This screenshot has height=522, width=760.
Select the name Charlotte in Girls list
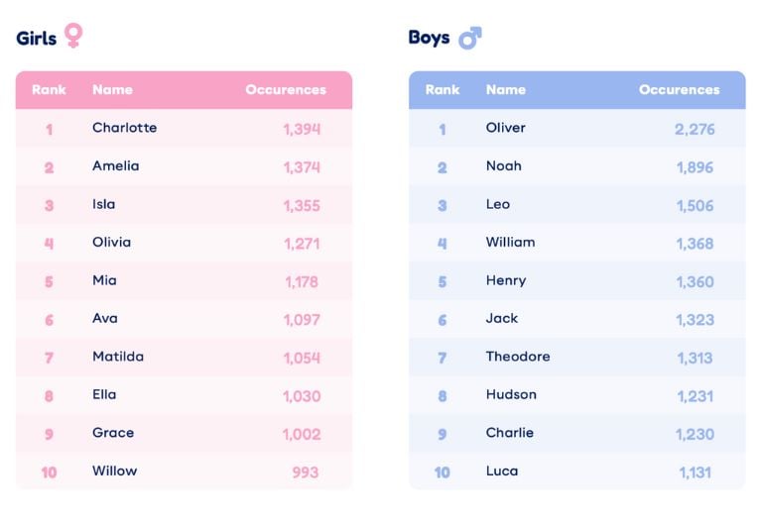(x=124, y=128)
